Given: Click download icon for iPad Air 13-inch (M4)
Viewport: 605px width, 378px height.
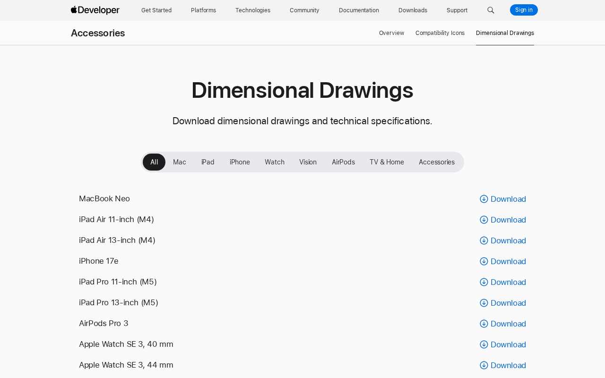Looking at the screenshot, I should (x=484, y=241).
